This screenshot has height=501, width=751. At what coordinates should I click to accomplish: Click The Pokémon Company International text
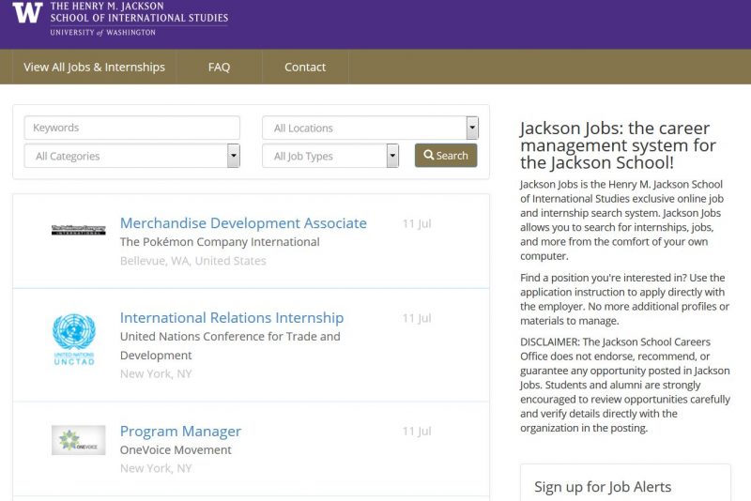[220, 242]
